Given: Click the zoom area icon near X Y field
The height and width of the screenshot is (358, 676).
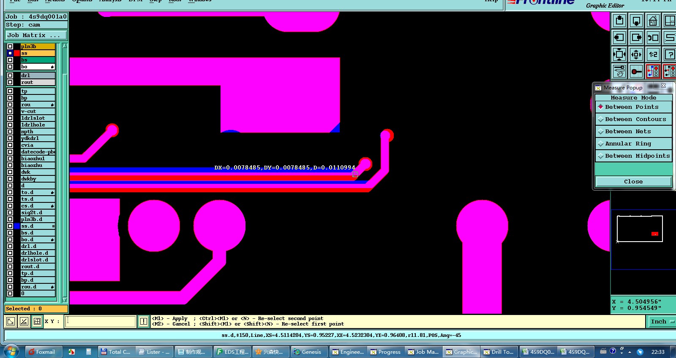Looking at the screenshot, I should [x=11, y=321].
